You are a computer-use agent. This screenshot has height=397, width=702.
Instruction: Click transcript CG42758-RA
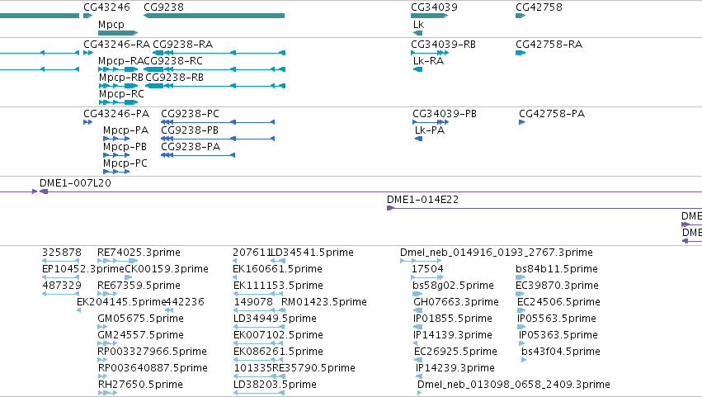(549, 45)
